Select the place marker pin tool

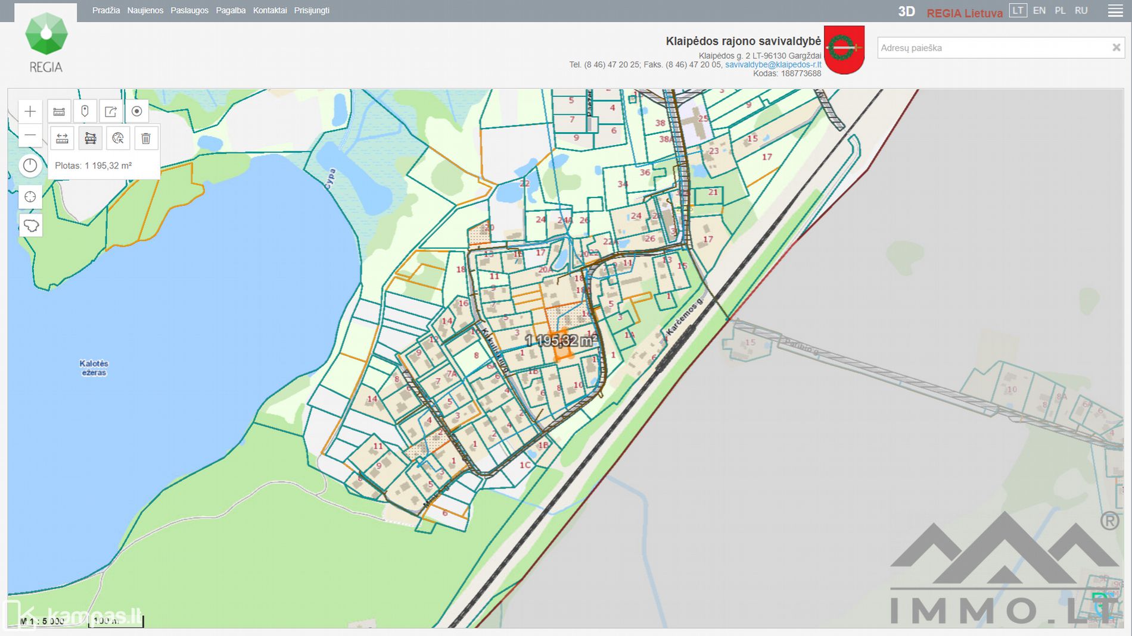pos(85,111)
